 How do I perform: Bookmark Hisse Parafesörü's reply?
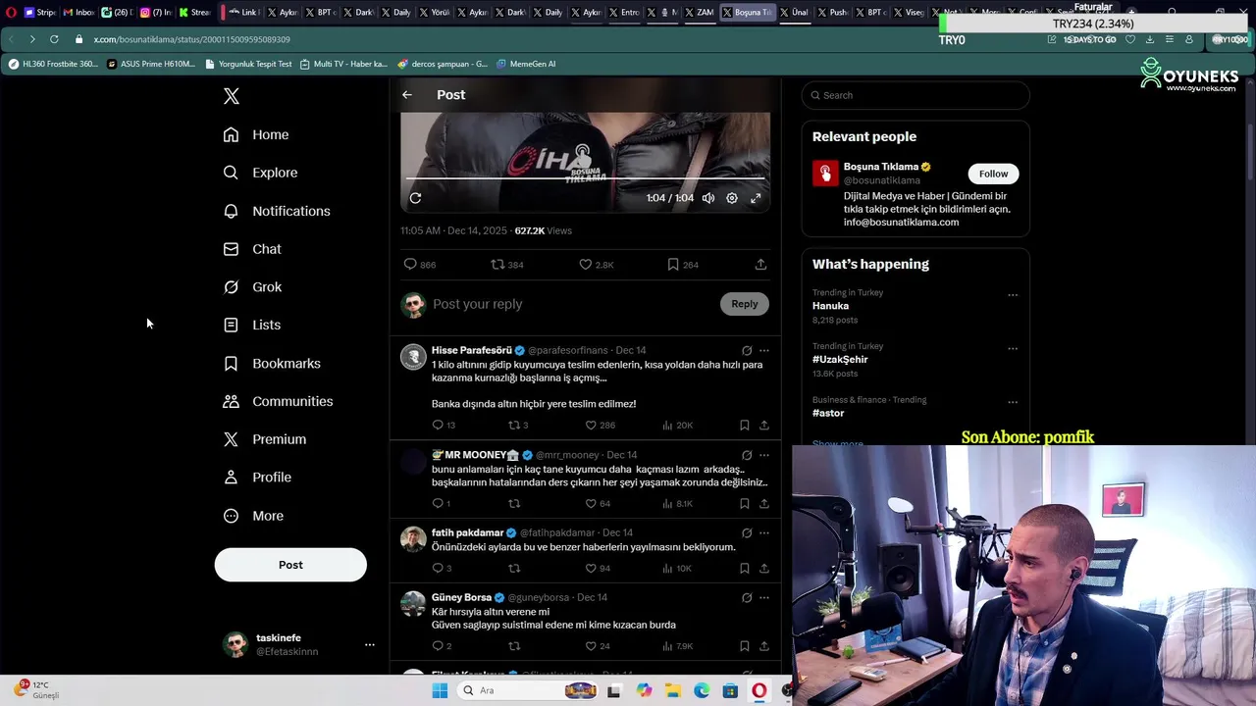pyautogui.click(x=745, y=426)
